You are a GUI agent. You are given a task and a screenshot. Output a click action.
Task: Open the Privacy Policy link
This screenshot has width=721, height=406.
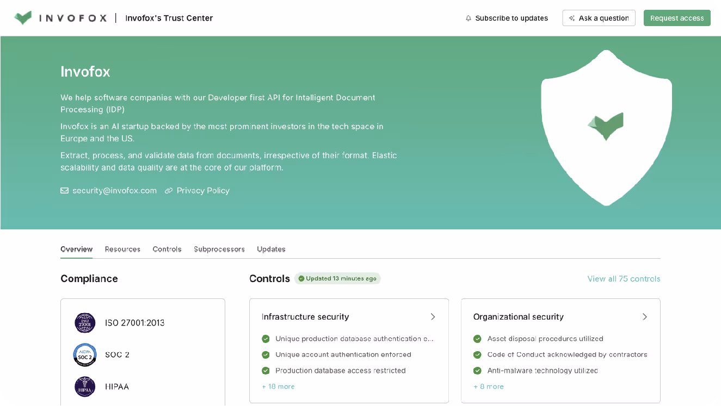[x=203, y=190]
